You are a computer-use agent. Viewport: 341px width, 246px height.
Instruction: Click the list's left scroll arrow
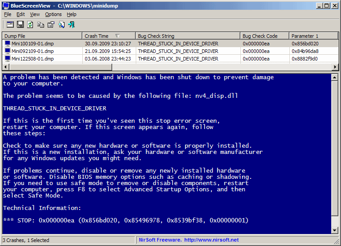coord(5,67)
